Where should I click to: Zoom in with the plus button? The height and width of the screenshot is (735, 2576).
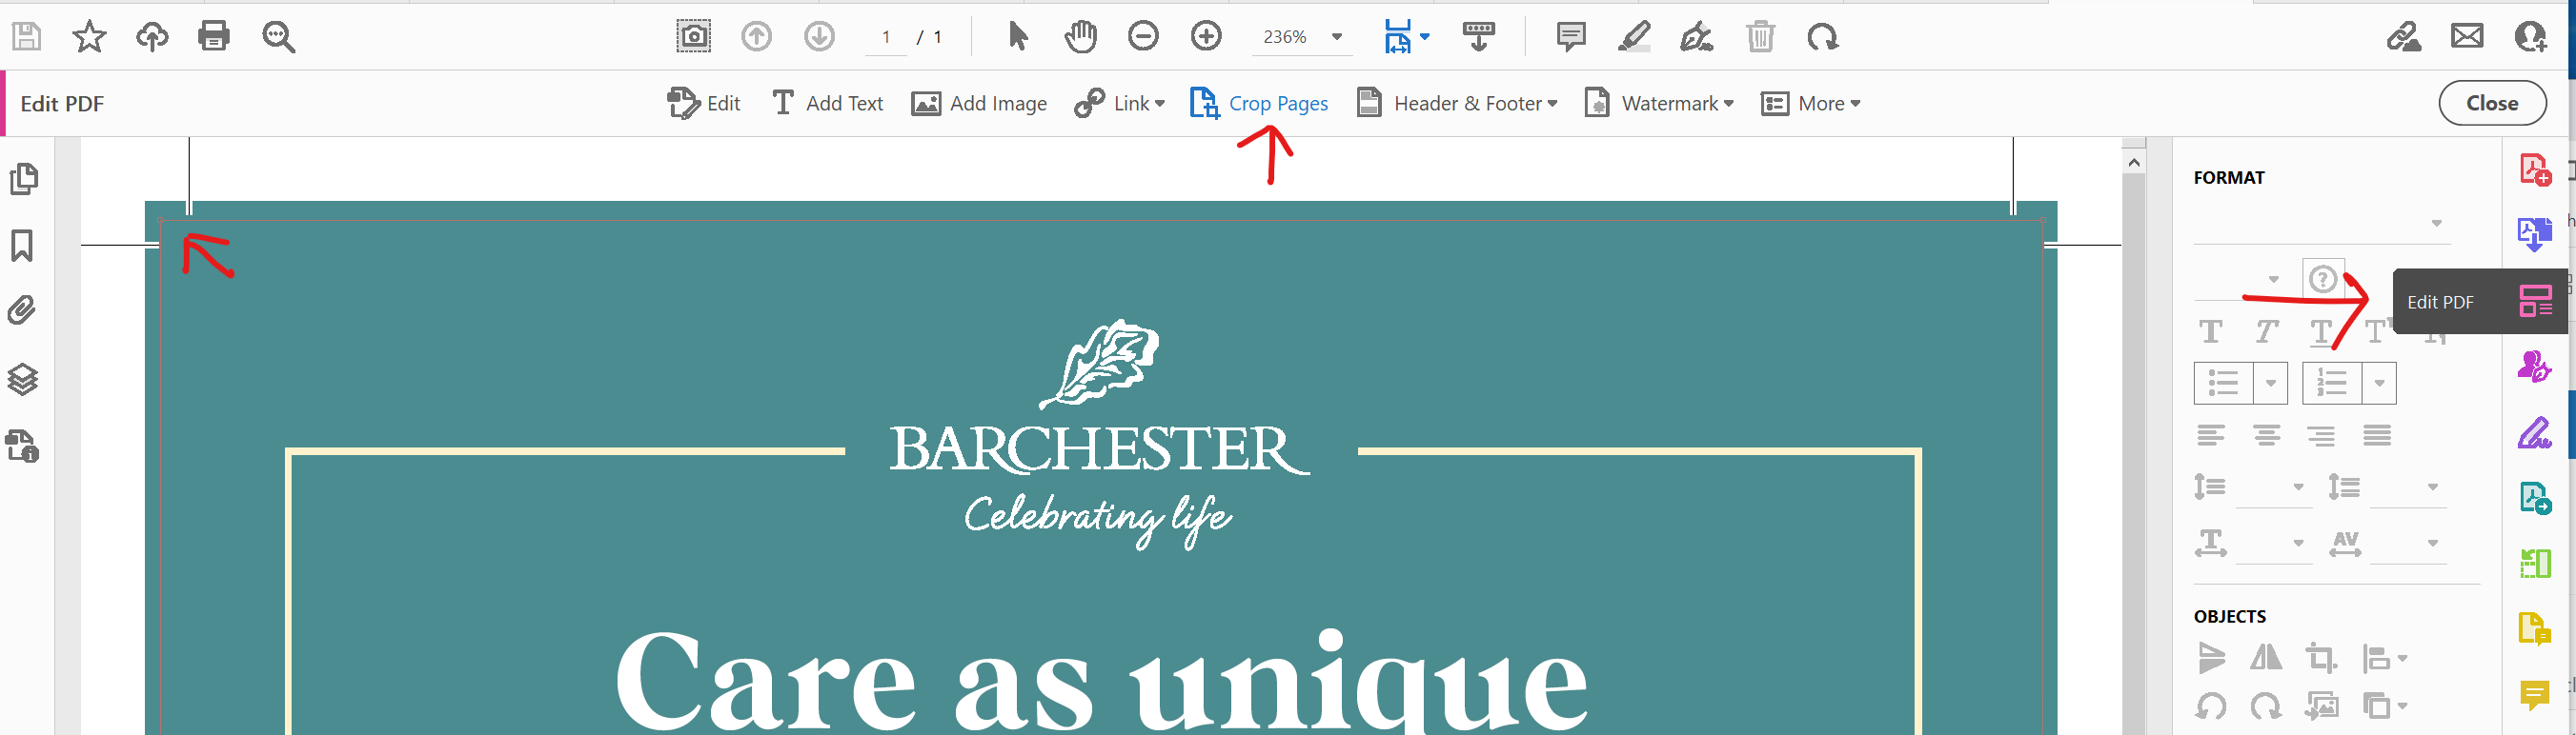[1206, 37]
